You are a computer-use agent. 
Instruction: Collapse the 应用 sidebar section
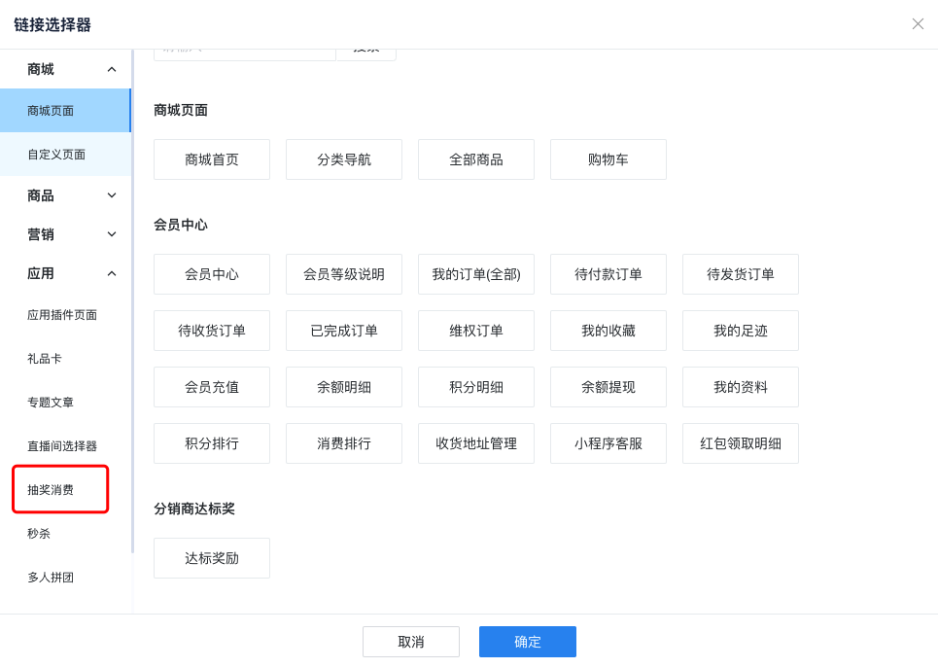[112, 273]
